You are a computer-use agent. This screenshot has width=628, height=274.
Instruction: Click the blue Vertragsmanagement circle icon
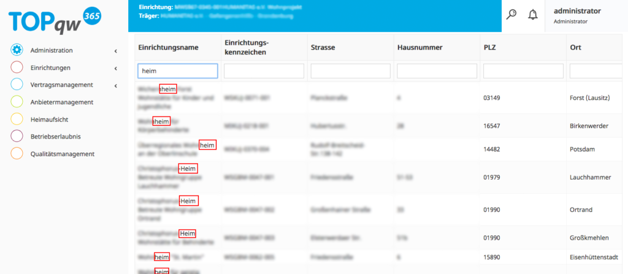click(x=17, y=85)
